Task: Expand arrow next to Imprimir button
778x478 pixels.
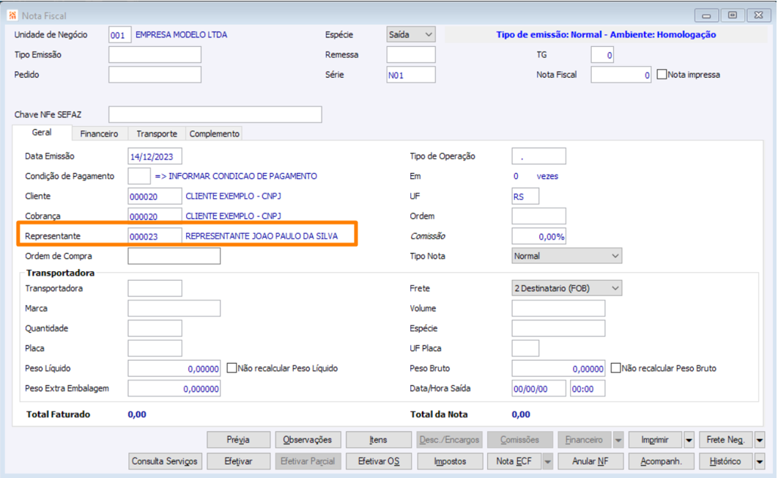Action: point(689,440)
